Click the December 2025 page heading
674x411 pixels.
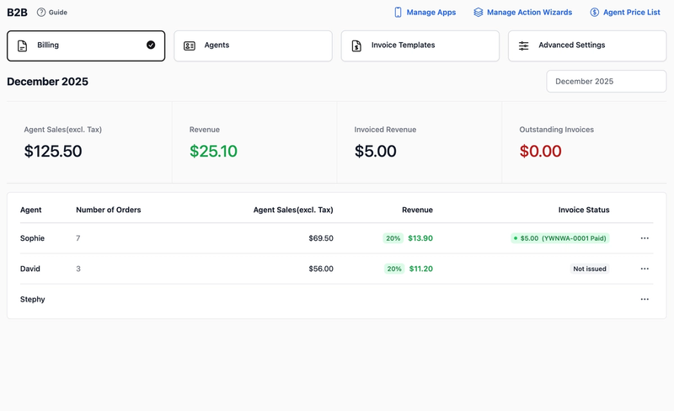(48, 82)
